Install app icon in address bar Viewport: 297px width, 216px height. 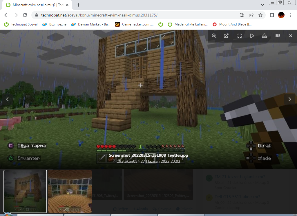click(242, 15)
